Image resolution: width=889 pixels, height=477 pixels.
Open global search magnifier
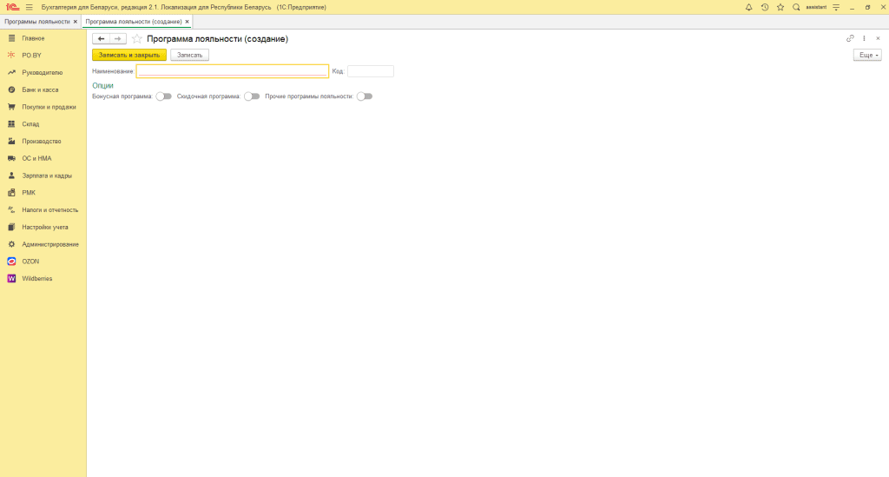pyautogui.click(x=796, y=7)
